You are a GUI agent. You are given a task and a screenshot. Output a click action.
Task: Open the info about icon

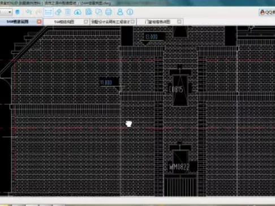point(130,12)
